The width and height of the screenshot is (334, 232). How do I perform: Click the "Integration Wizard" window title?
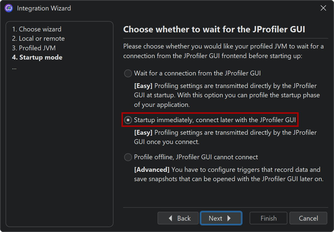(x=44, y=8)
